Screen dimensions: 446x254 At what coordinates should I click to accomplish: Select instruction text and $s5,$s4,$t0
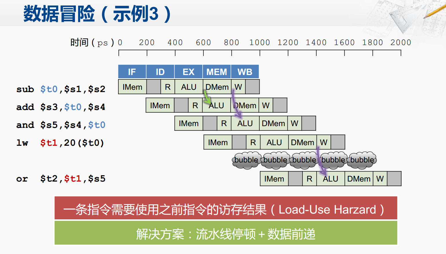click(61, 125)
